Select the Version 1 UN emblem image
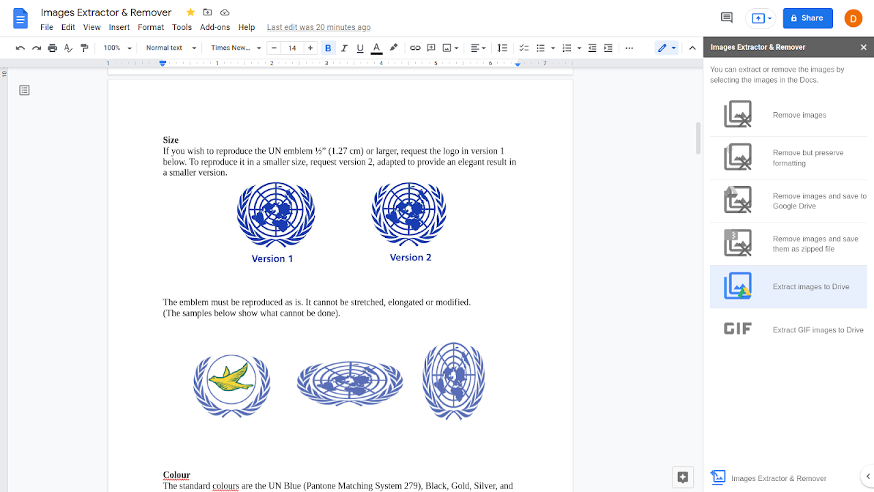This screenshot has height=492, width=874. pyautogui.click(x=275, y=222)
